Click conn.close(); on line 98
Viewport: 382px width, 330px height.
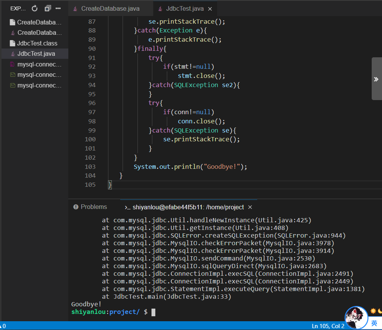click(201, 121)
